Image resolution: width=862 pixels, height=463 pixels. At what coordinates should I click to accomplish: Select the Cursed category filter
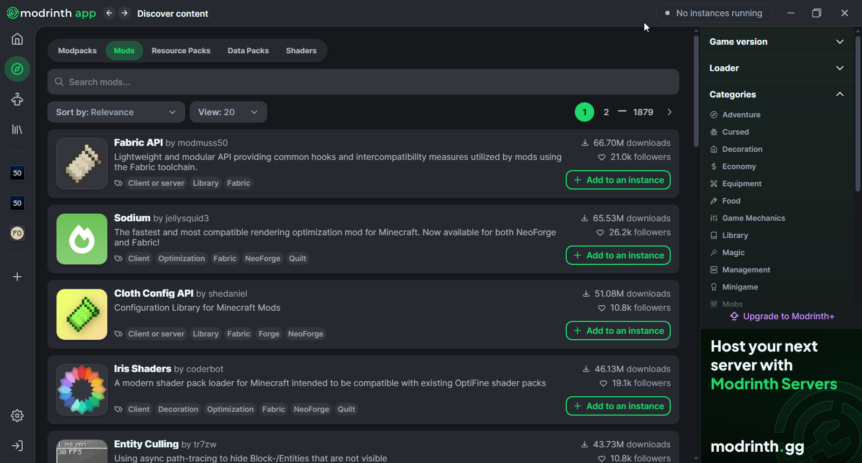[x=729, y=132]
